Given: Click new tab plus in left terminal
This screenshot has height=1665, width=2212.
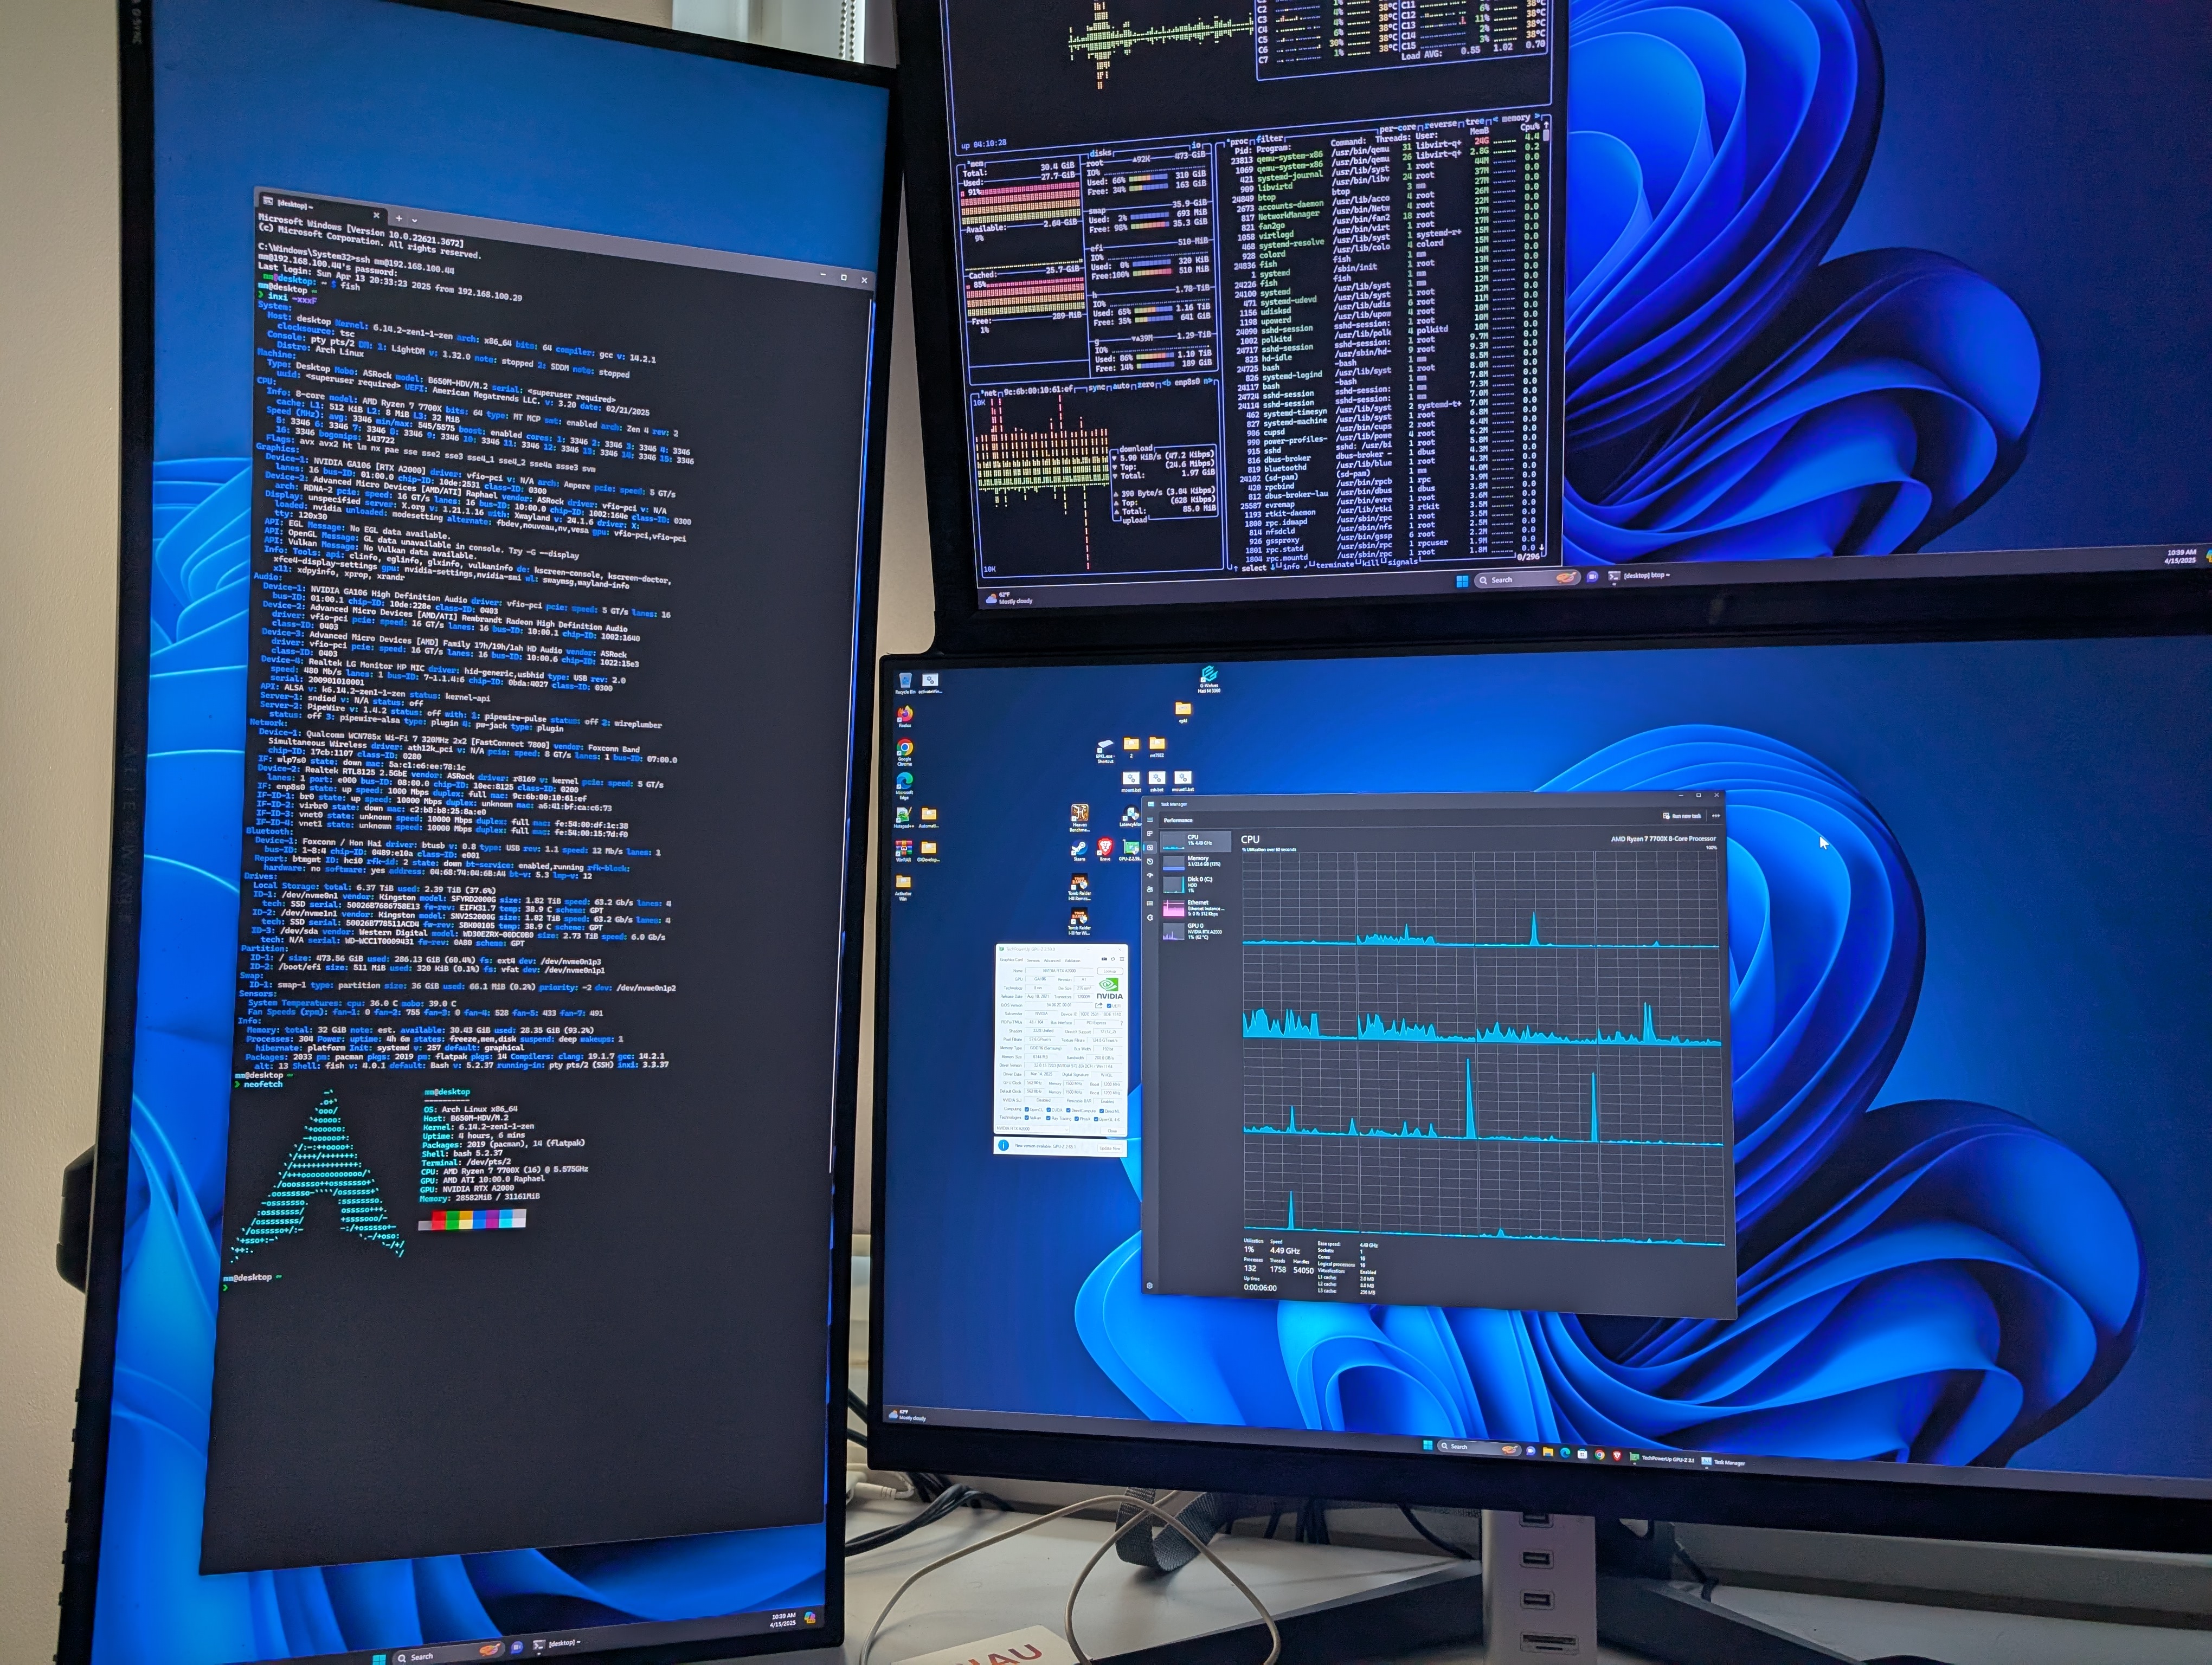Looking at the screenshot, I should click(x=399, y=219).
